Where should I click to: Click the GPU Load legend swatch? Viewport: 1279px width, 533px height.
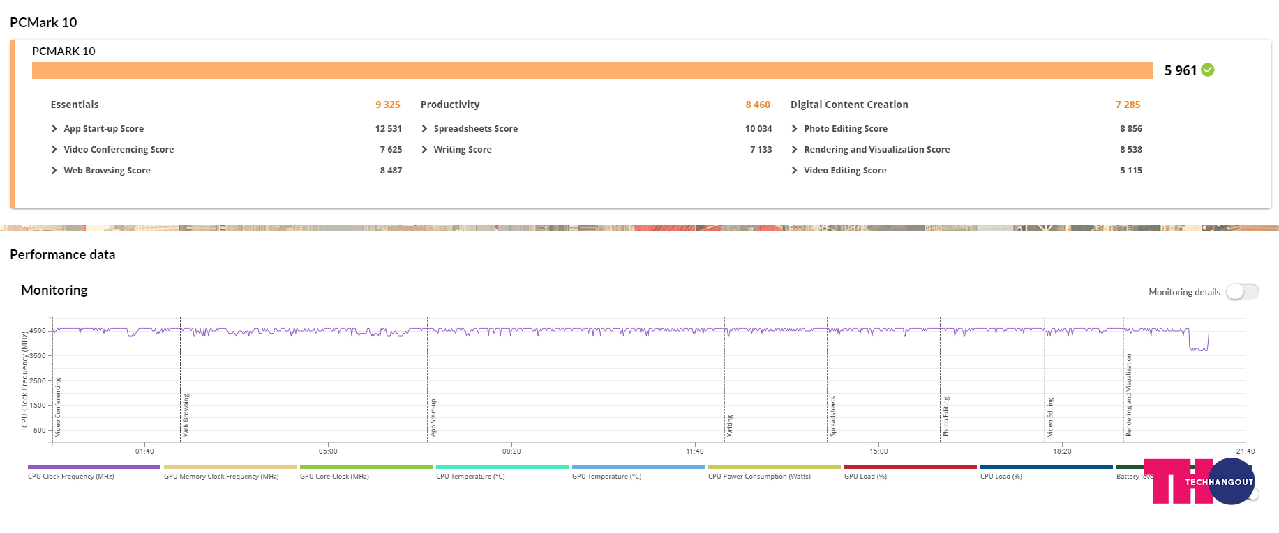pos(911,467)
